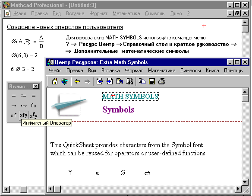This screenshot has width=252, height=196.
Task: Close the Вычис... evaluation palette
Action: tap(36, 87)
